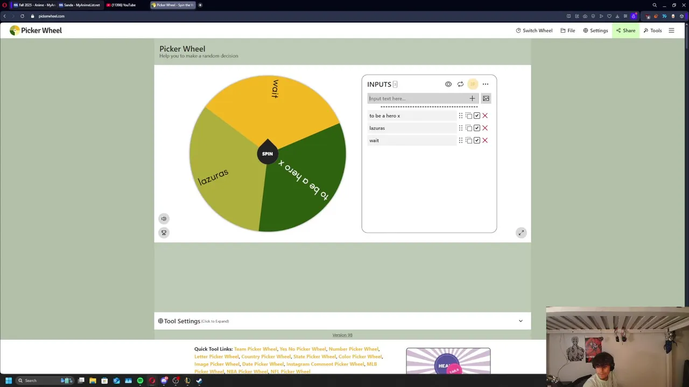Open the results trophy icon
The width and height of the screenshot is (689, 387).
click(164, 233)
